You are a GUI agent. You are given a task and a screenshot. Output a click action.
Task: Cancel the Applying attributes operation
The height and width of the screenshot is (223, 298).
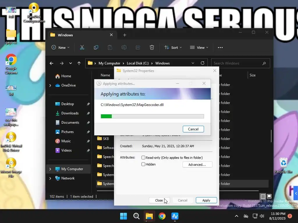[193, 129]
